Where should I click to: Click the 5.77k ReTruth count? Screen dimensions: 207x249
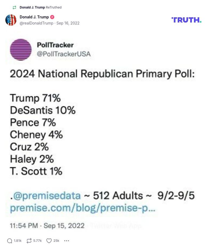(37, 240)
